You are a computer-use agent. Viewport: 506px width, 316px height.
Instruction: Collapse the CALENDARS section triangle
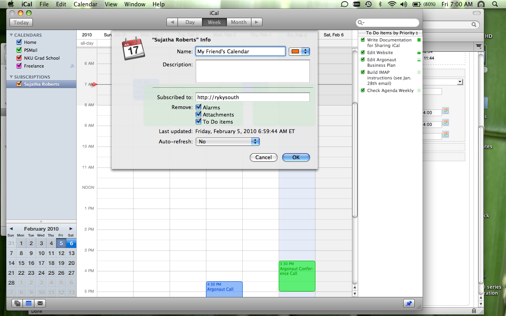point(11,35)
